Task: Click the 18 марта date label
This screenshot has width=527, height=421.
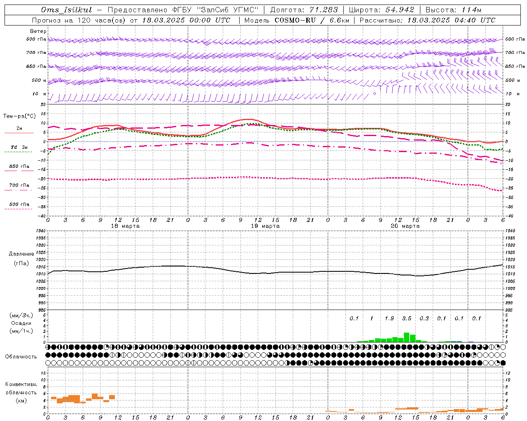Action: coord(125,226)
